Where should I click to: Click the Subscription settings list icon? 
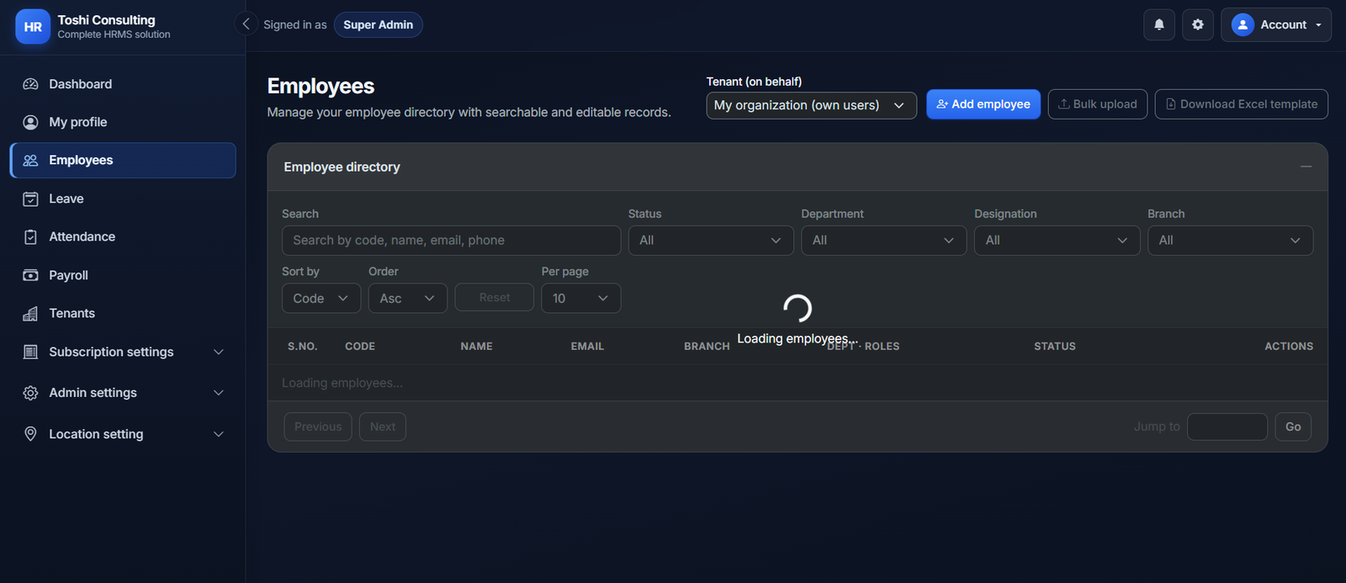point(30,352)
